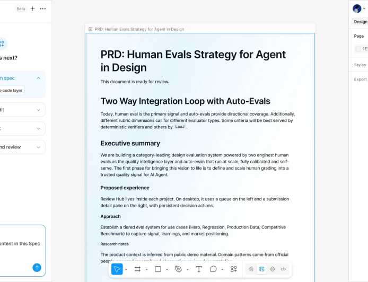Click the 'Approach' heading

(x=110, y=216)
